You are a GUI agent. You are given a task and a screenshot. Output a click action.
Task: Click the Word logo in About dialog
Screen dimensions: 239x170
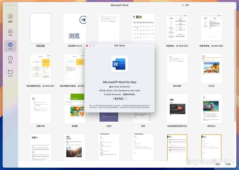tap(119, 64)
